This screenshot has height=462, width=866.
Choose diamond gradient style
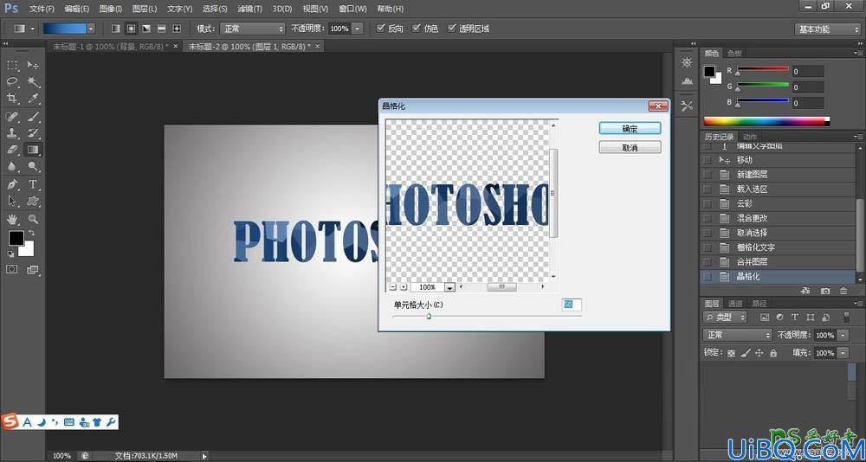[x=177, y=29]
